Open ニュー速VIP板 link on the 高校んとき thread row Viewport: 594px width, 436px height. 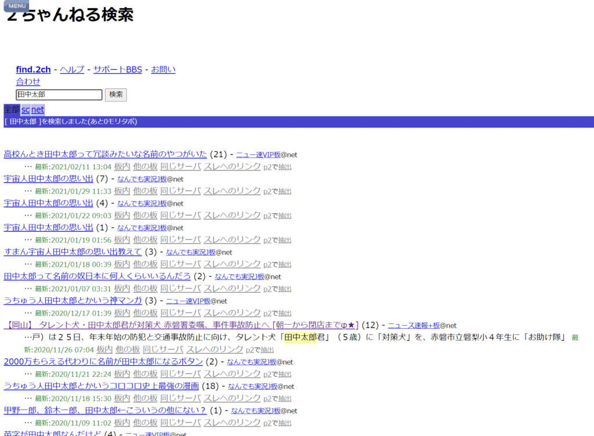click(x=258, y=154)
